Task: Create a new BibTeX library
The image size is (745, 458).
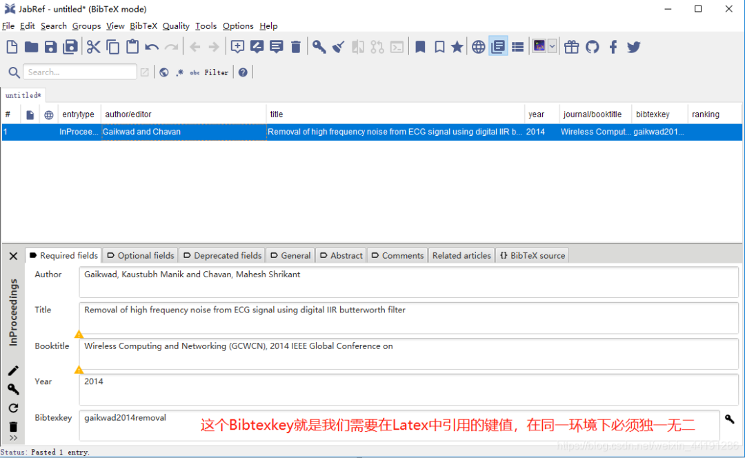Action: (12, 47)
